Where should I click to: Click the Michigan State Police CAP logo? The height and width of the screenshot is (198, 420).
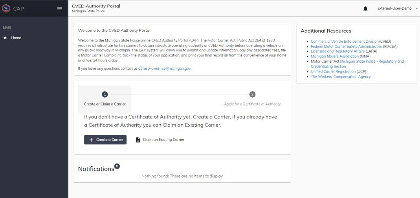point(6,8)
